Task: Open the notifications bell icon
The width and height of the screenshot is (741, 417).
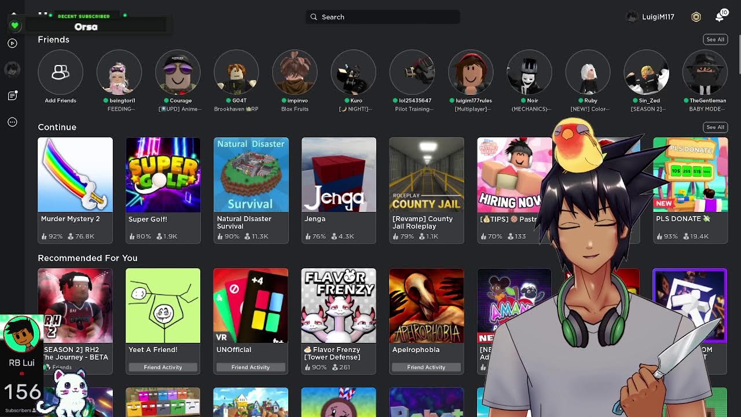Action: 720,17
